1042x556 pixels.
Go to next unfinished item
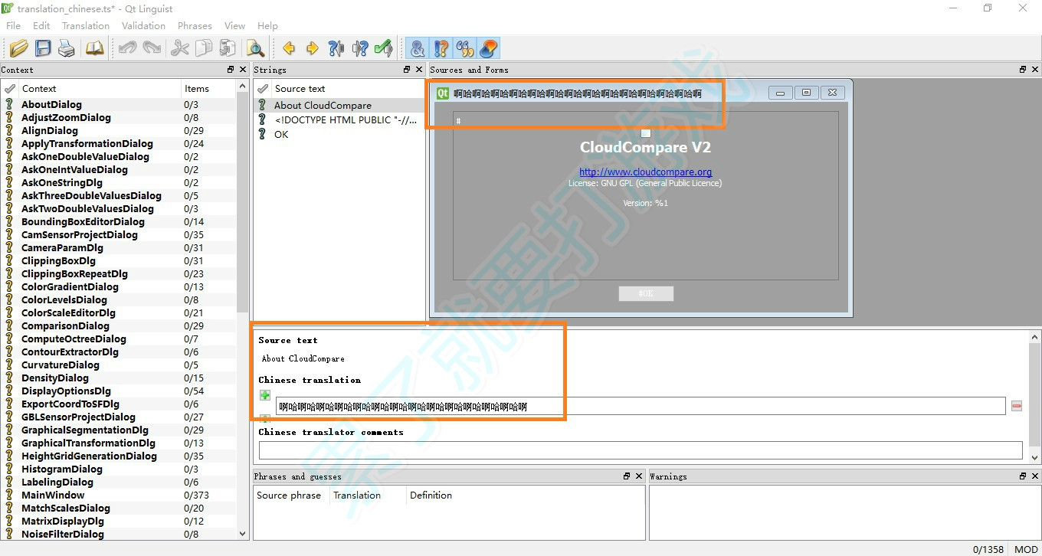pos(360,47)
